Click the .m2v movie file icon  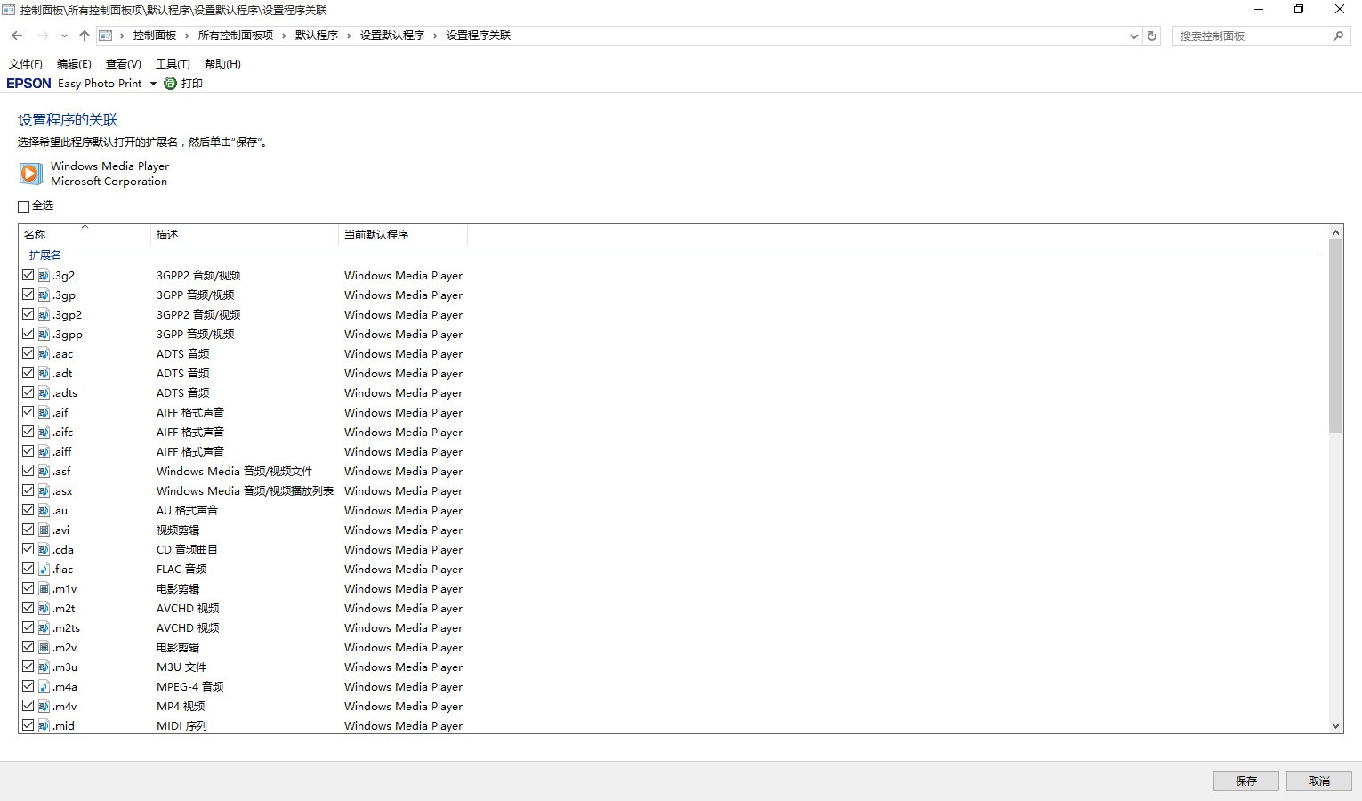pyautogui.click(x=44, y=647)
